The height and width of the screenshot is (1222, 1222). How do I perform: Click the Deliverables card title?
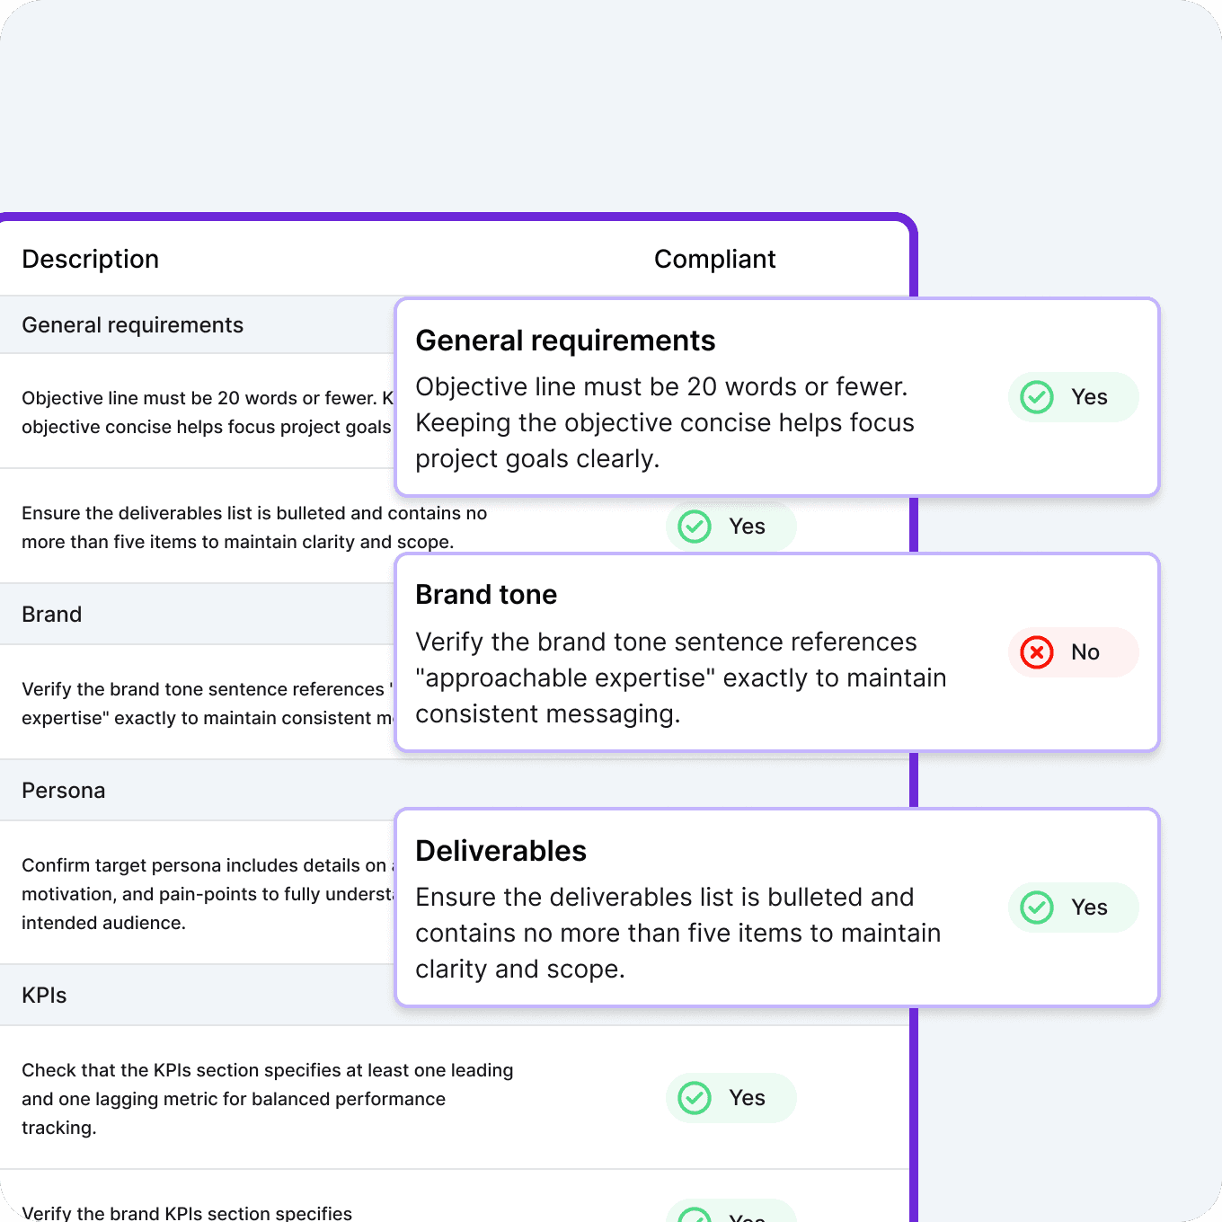500,850
